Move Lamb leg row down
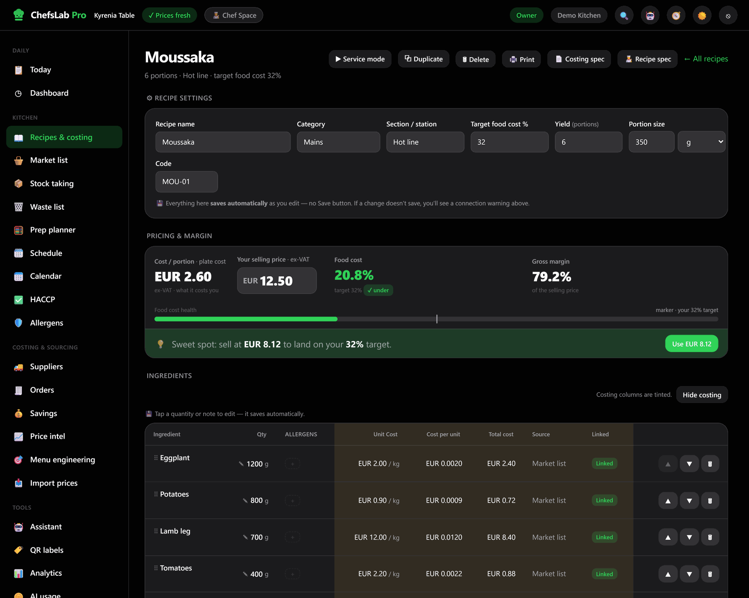Image resolution: width=749 pixels, height=598 pixels. [689, 537]
